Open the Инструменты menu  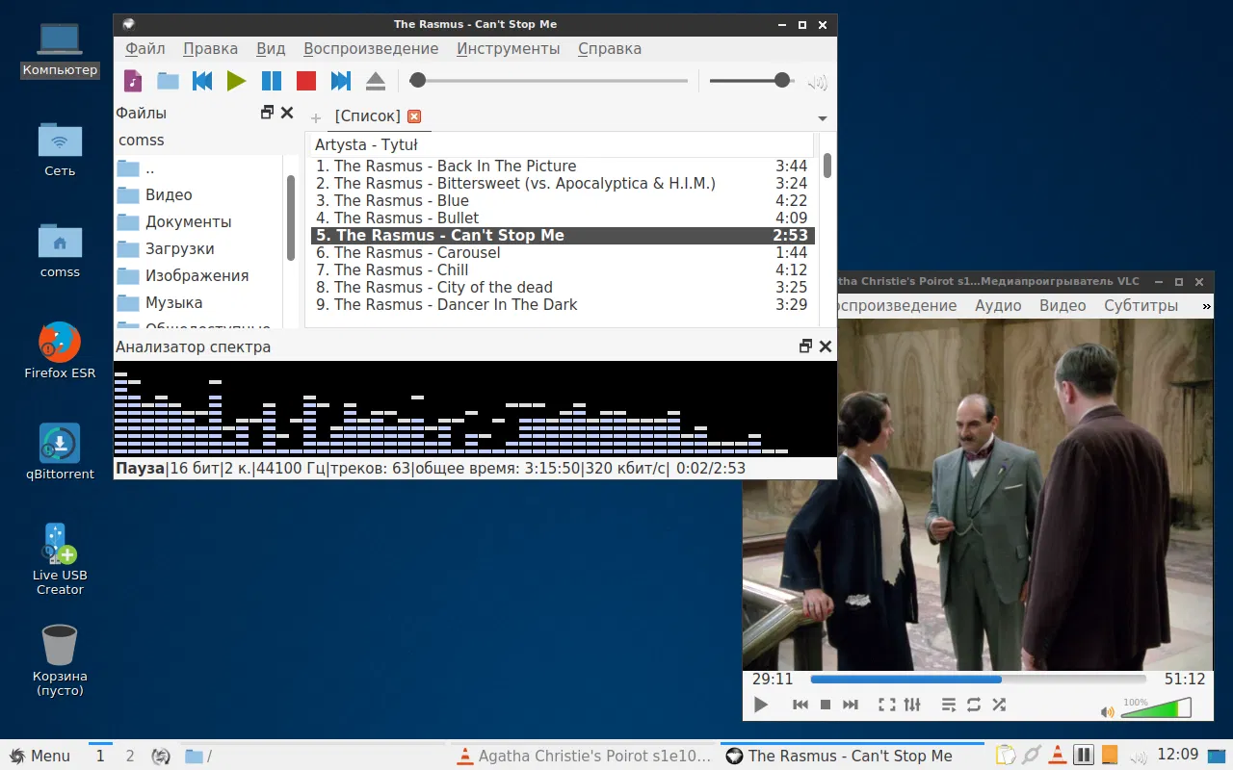tap(508, 49)
